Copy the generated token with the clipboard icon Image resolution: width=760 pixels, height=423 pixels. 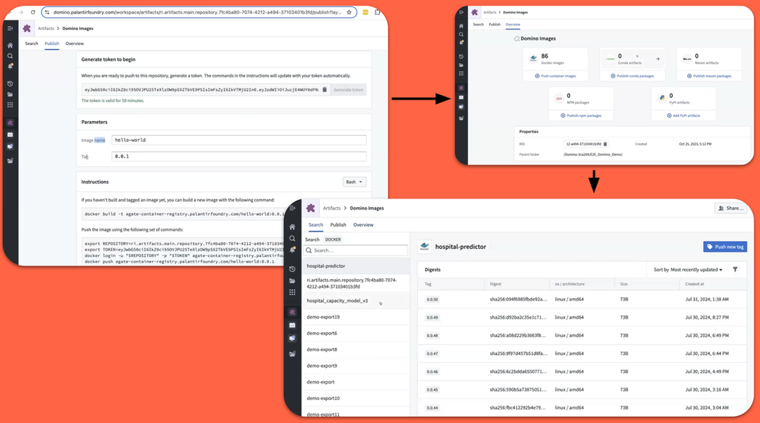click(x=325, y=89)
